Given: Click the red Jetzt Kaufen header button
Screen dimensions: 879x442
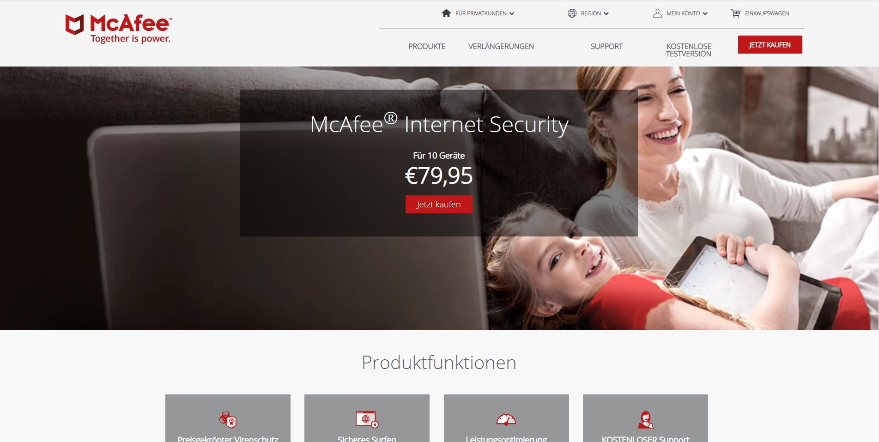Looking at the screenshot, I should 770,45.
